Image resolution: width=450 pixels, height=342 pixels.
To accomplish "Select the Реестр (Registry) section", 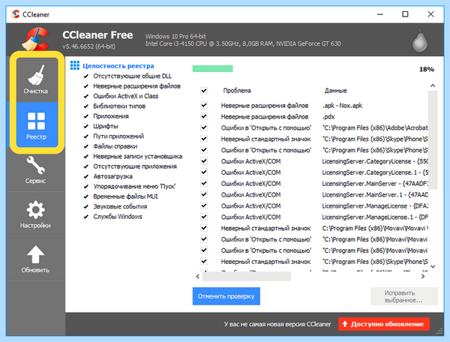I will tap(36, 124).
